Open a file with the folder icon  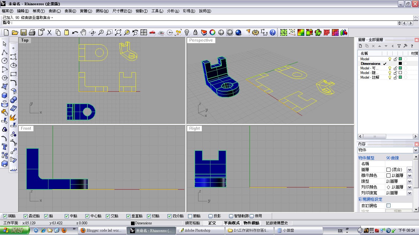[15, 32]
